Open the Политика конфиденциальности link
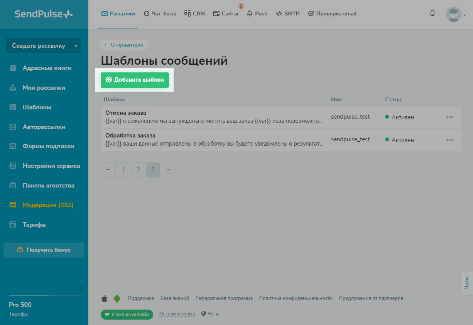The image size is (473, 325). (296, 298)
